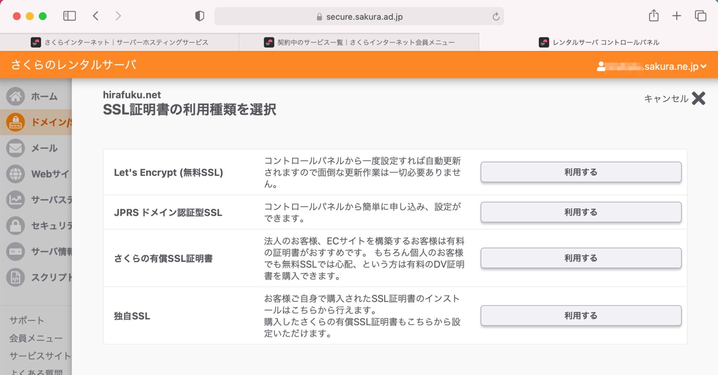
Task: Toggle the Safari sidebar
Action: [x=70, y=16]
